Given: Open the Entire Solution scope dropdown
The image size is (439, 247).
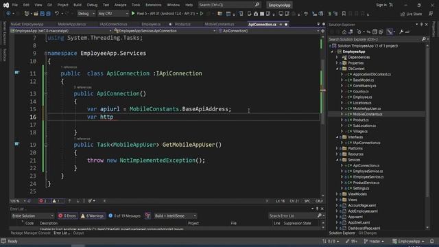Looking at the screenshot, I should tap(32, 215).
